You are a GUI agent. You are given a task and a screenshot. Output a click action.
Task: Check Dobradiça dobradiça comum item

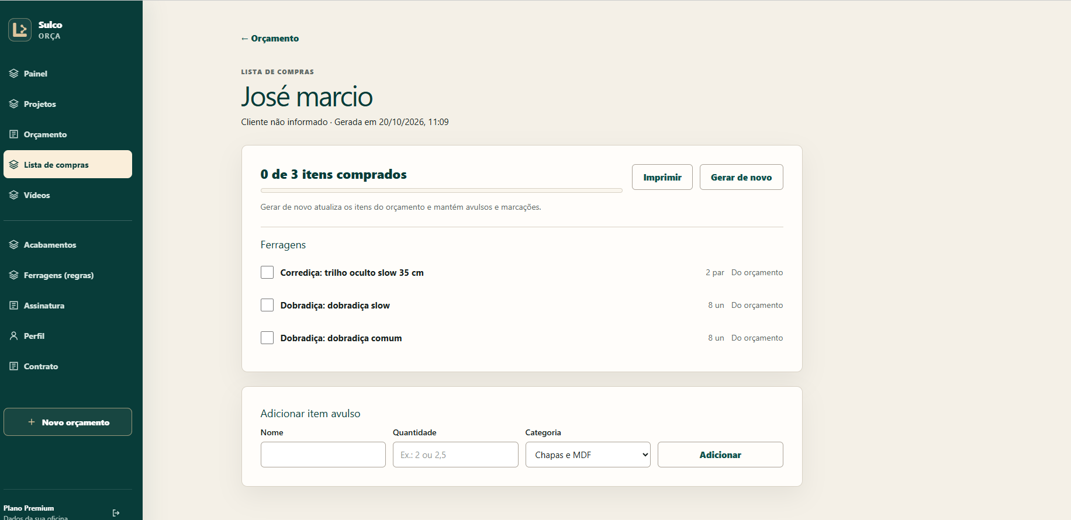pos(267,338)
